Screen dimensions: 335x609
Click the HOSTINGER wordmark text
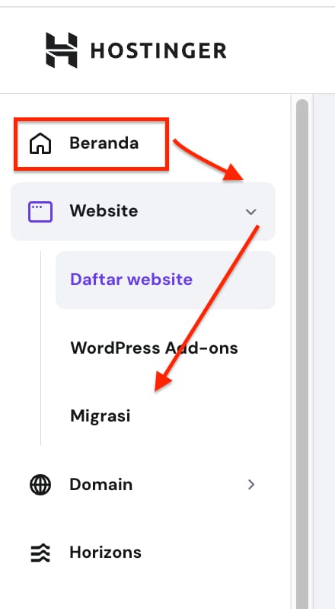(x=158, y=51)
